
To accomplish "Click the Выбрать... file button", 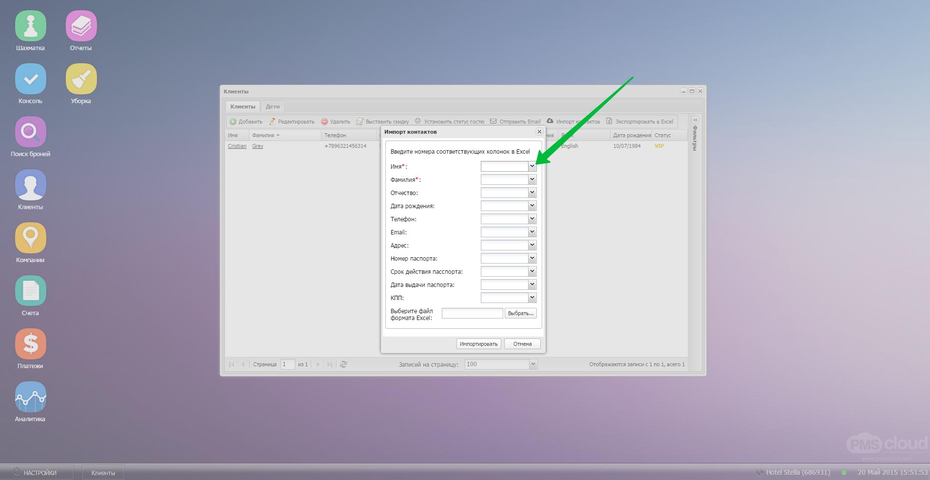I will 520,313.
